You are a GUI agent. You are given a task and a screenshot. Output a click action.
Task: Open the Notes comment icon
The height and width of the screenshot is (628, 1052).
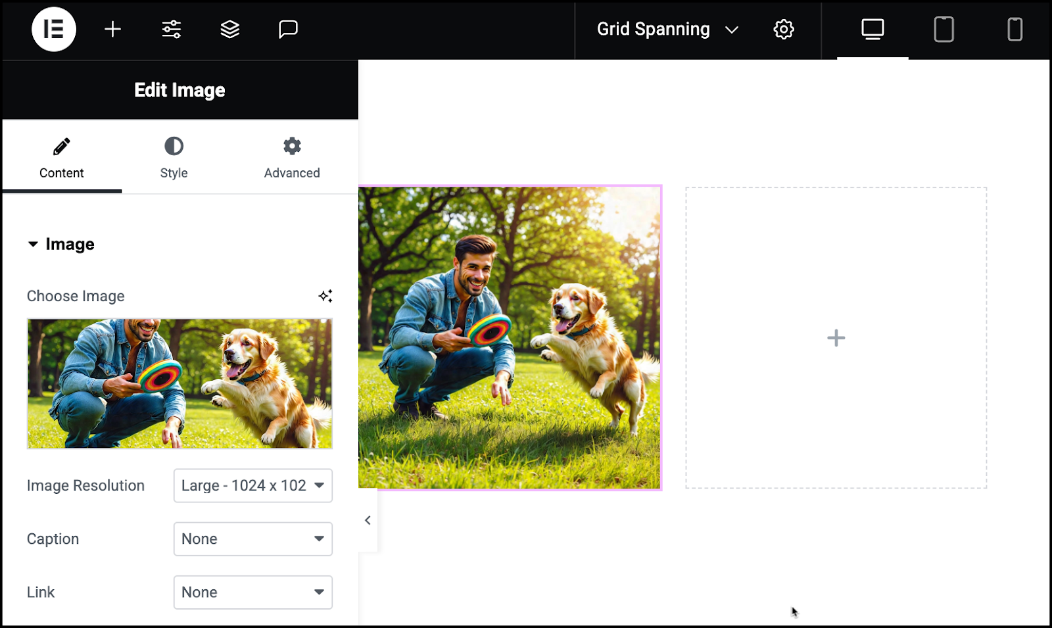pos(288,30)
